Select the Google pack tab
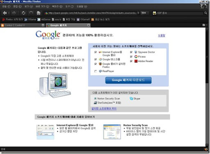 point(68,25)
